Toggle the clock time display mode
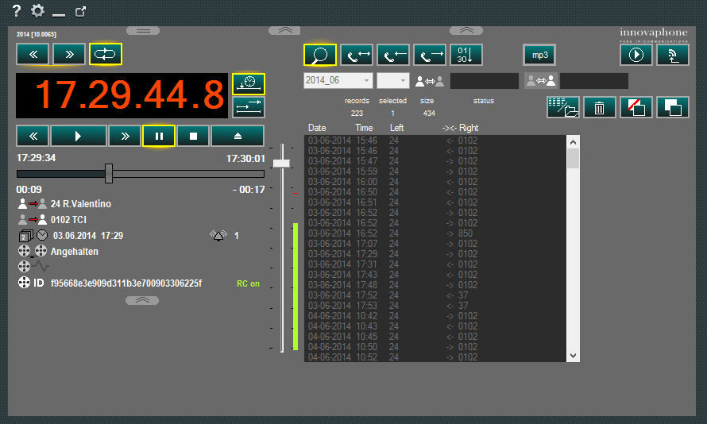The height and width of the screenshot is (424, 707). tap(249, 84)
